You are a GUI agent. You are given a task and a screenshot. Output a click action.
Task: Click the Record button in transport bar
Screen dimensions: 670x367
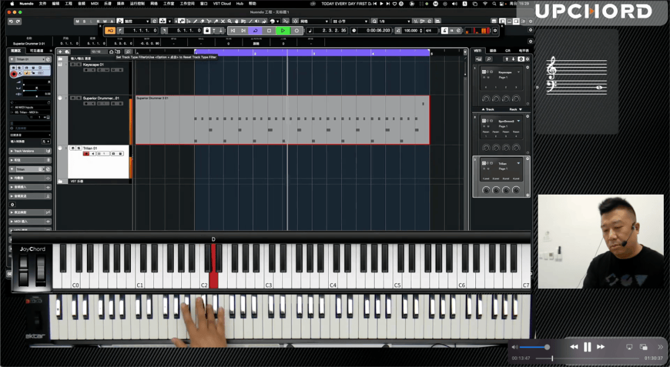coord(297,30)
